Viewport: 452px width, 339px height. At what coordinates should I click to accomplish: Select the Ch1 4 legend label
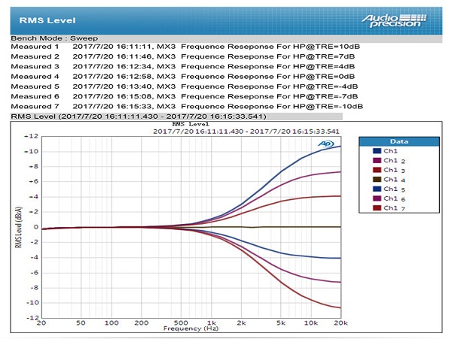pyautogui.click(x=394, y=180)
